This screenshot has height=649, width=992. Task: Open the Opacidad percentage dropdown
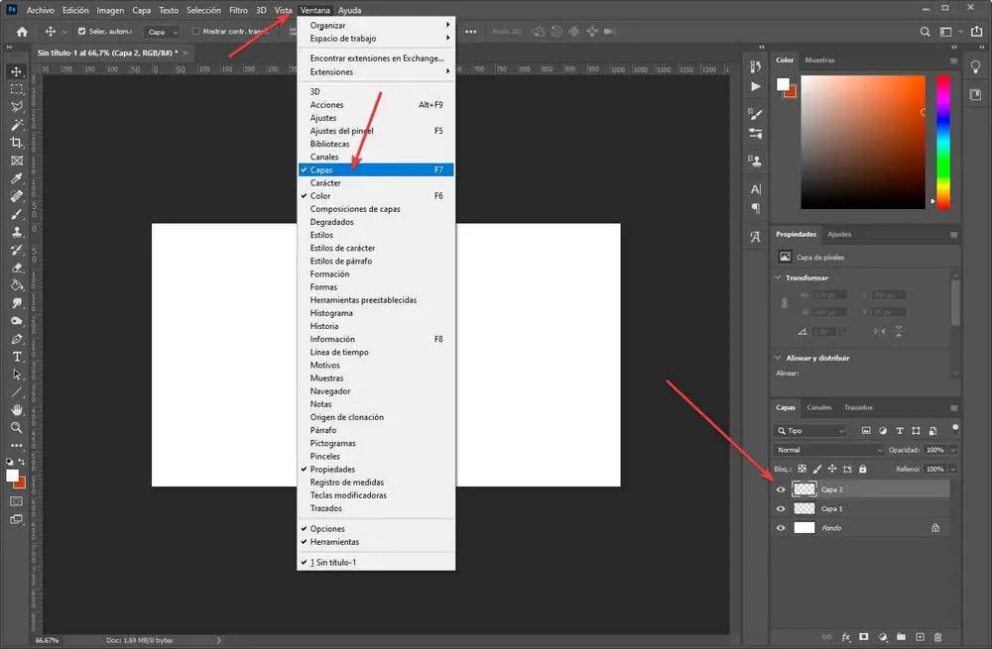tap(952, 450)
